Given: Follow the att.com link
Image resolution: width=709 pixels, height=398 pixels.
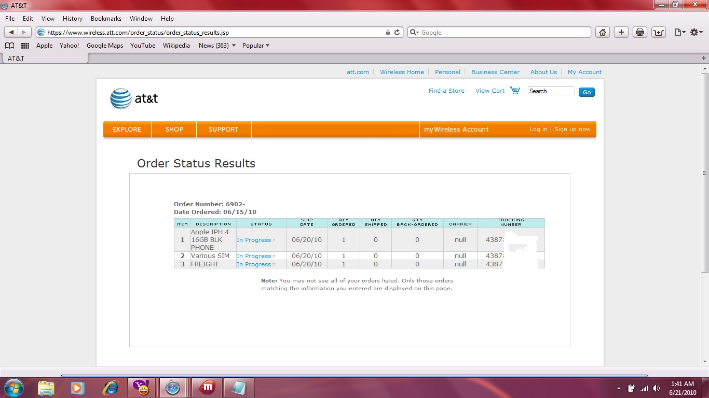Looking at the screenshot, I should click(x=358, y=72).
